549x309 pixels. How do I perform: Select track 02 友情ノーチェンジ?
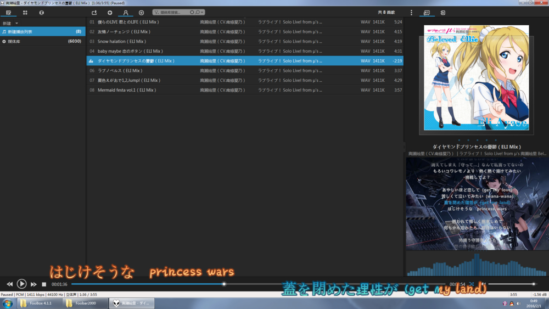(245, 31)
